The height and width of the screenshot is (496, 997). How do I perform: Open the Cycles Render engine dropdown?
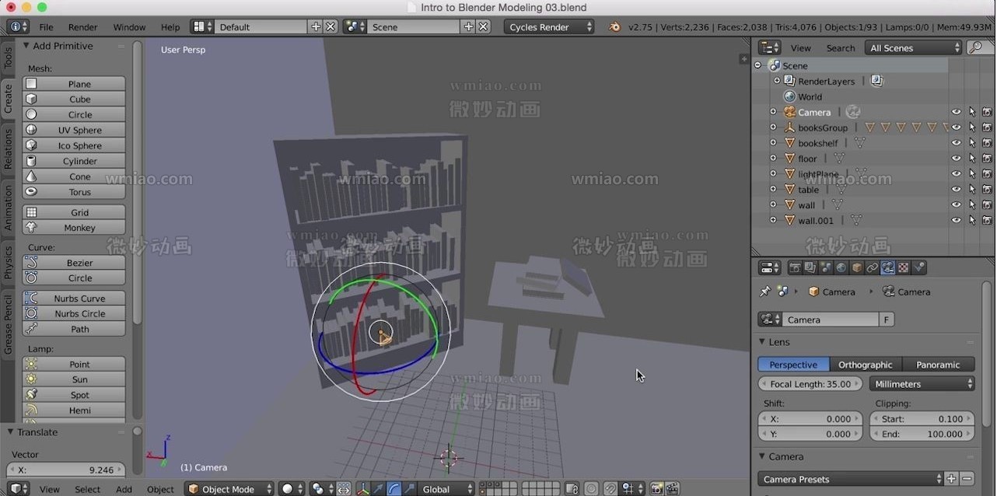click(549, 26)
